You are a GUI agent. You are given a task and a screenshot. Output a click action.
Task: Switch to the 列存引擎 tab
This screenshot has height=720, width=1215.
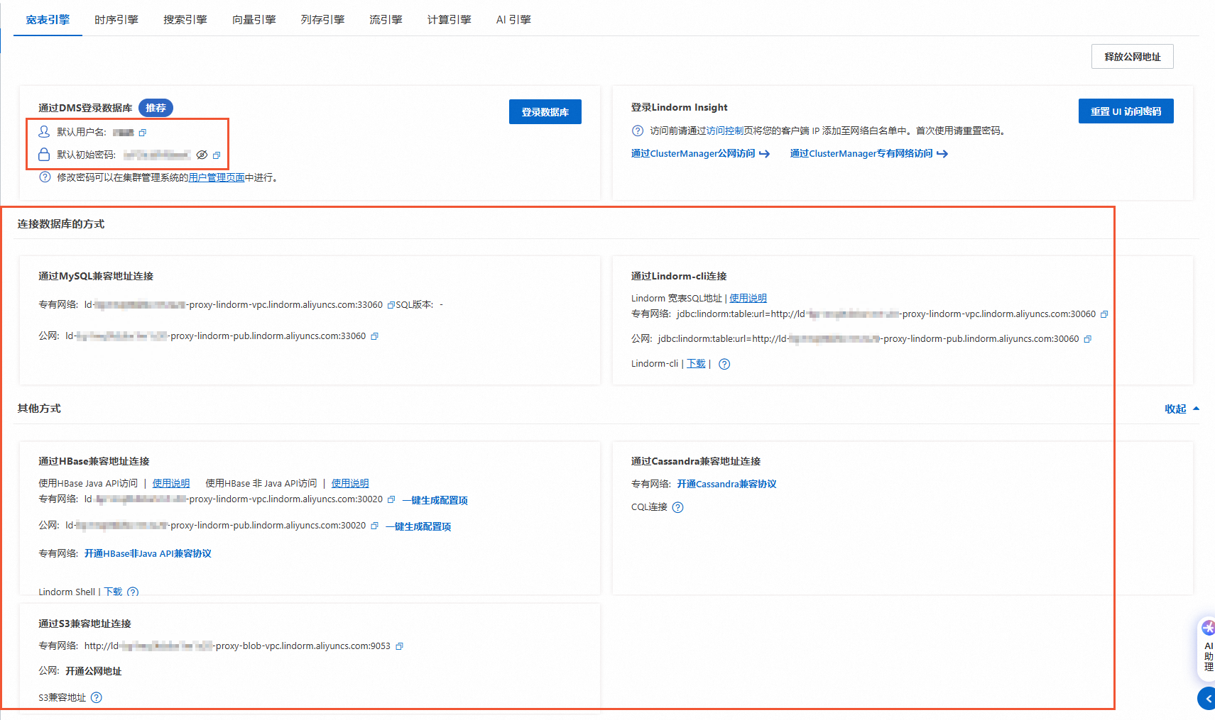(x=322, y=20)
